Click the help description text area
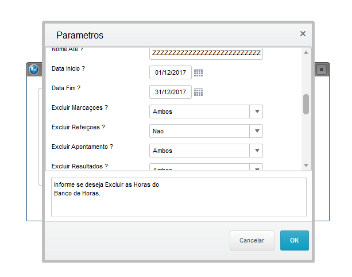This screenshot has height=277, width=352. coord(179,197)
